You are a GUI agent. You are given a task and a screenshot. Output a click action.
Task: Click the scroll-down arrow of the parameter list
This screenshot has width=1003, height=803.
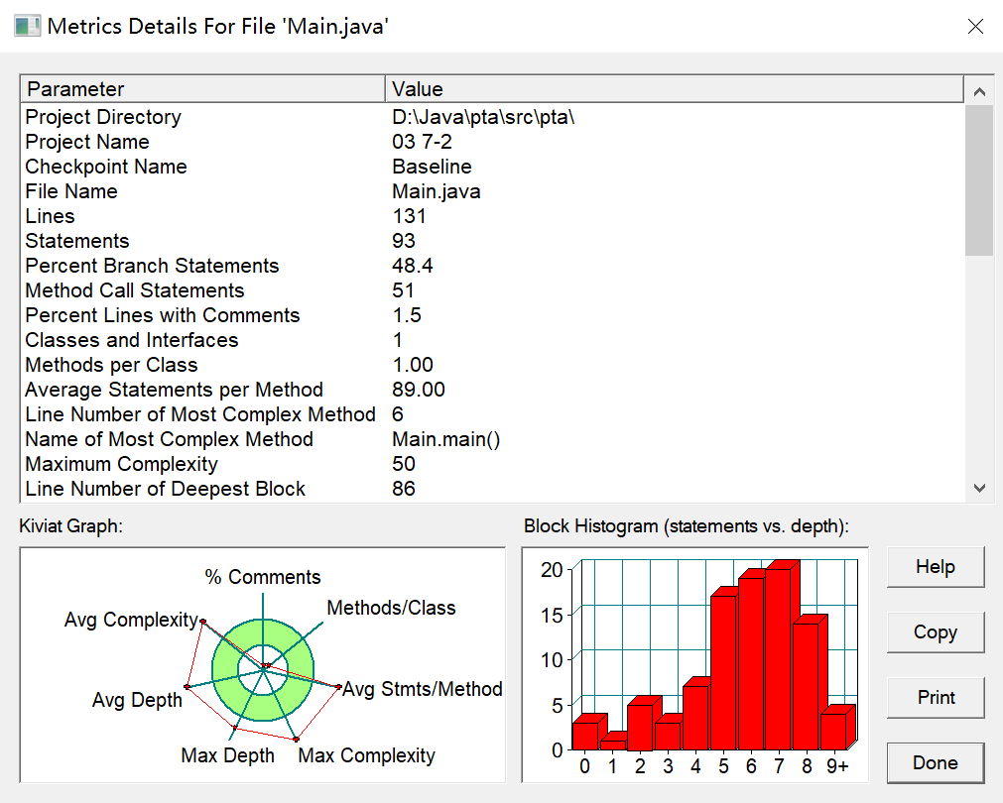click(x=978, y=489)
